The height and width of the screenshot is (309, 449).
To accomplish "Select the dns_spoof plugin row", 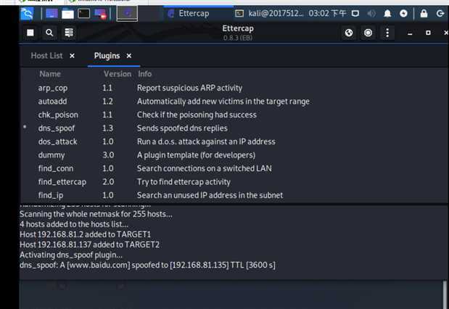I will point(234,128).
